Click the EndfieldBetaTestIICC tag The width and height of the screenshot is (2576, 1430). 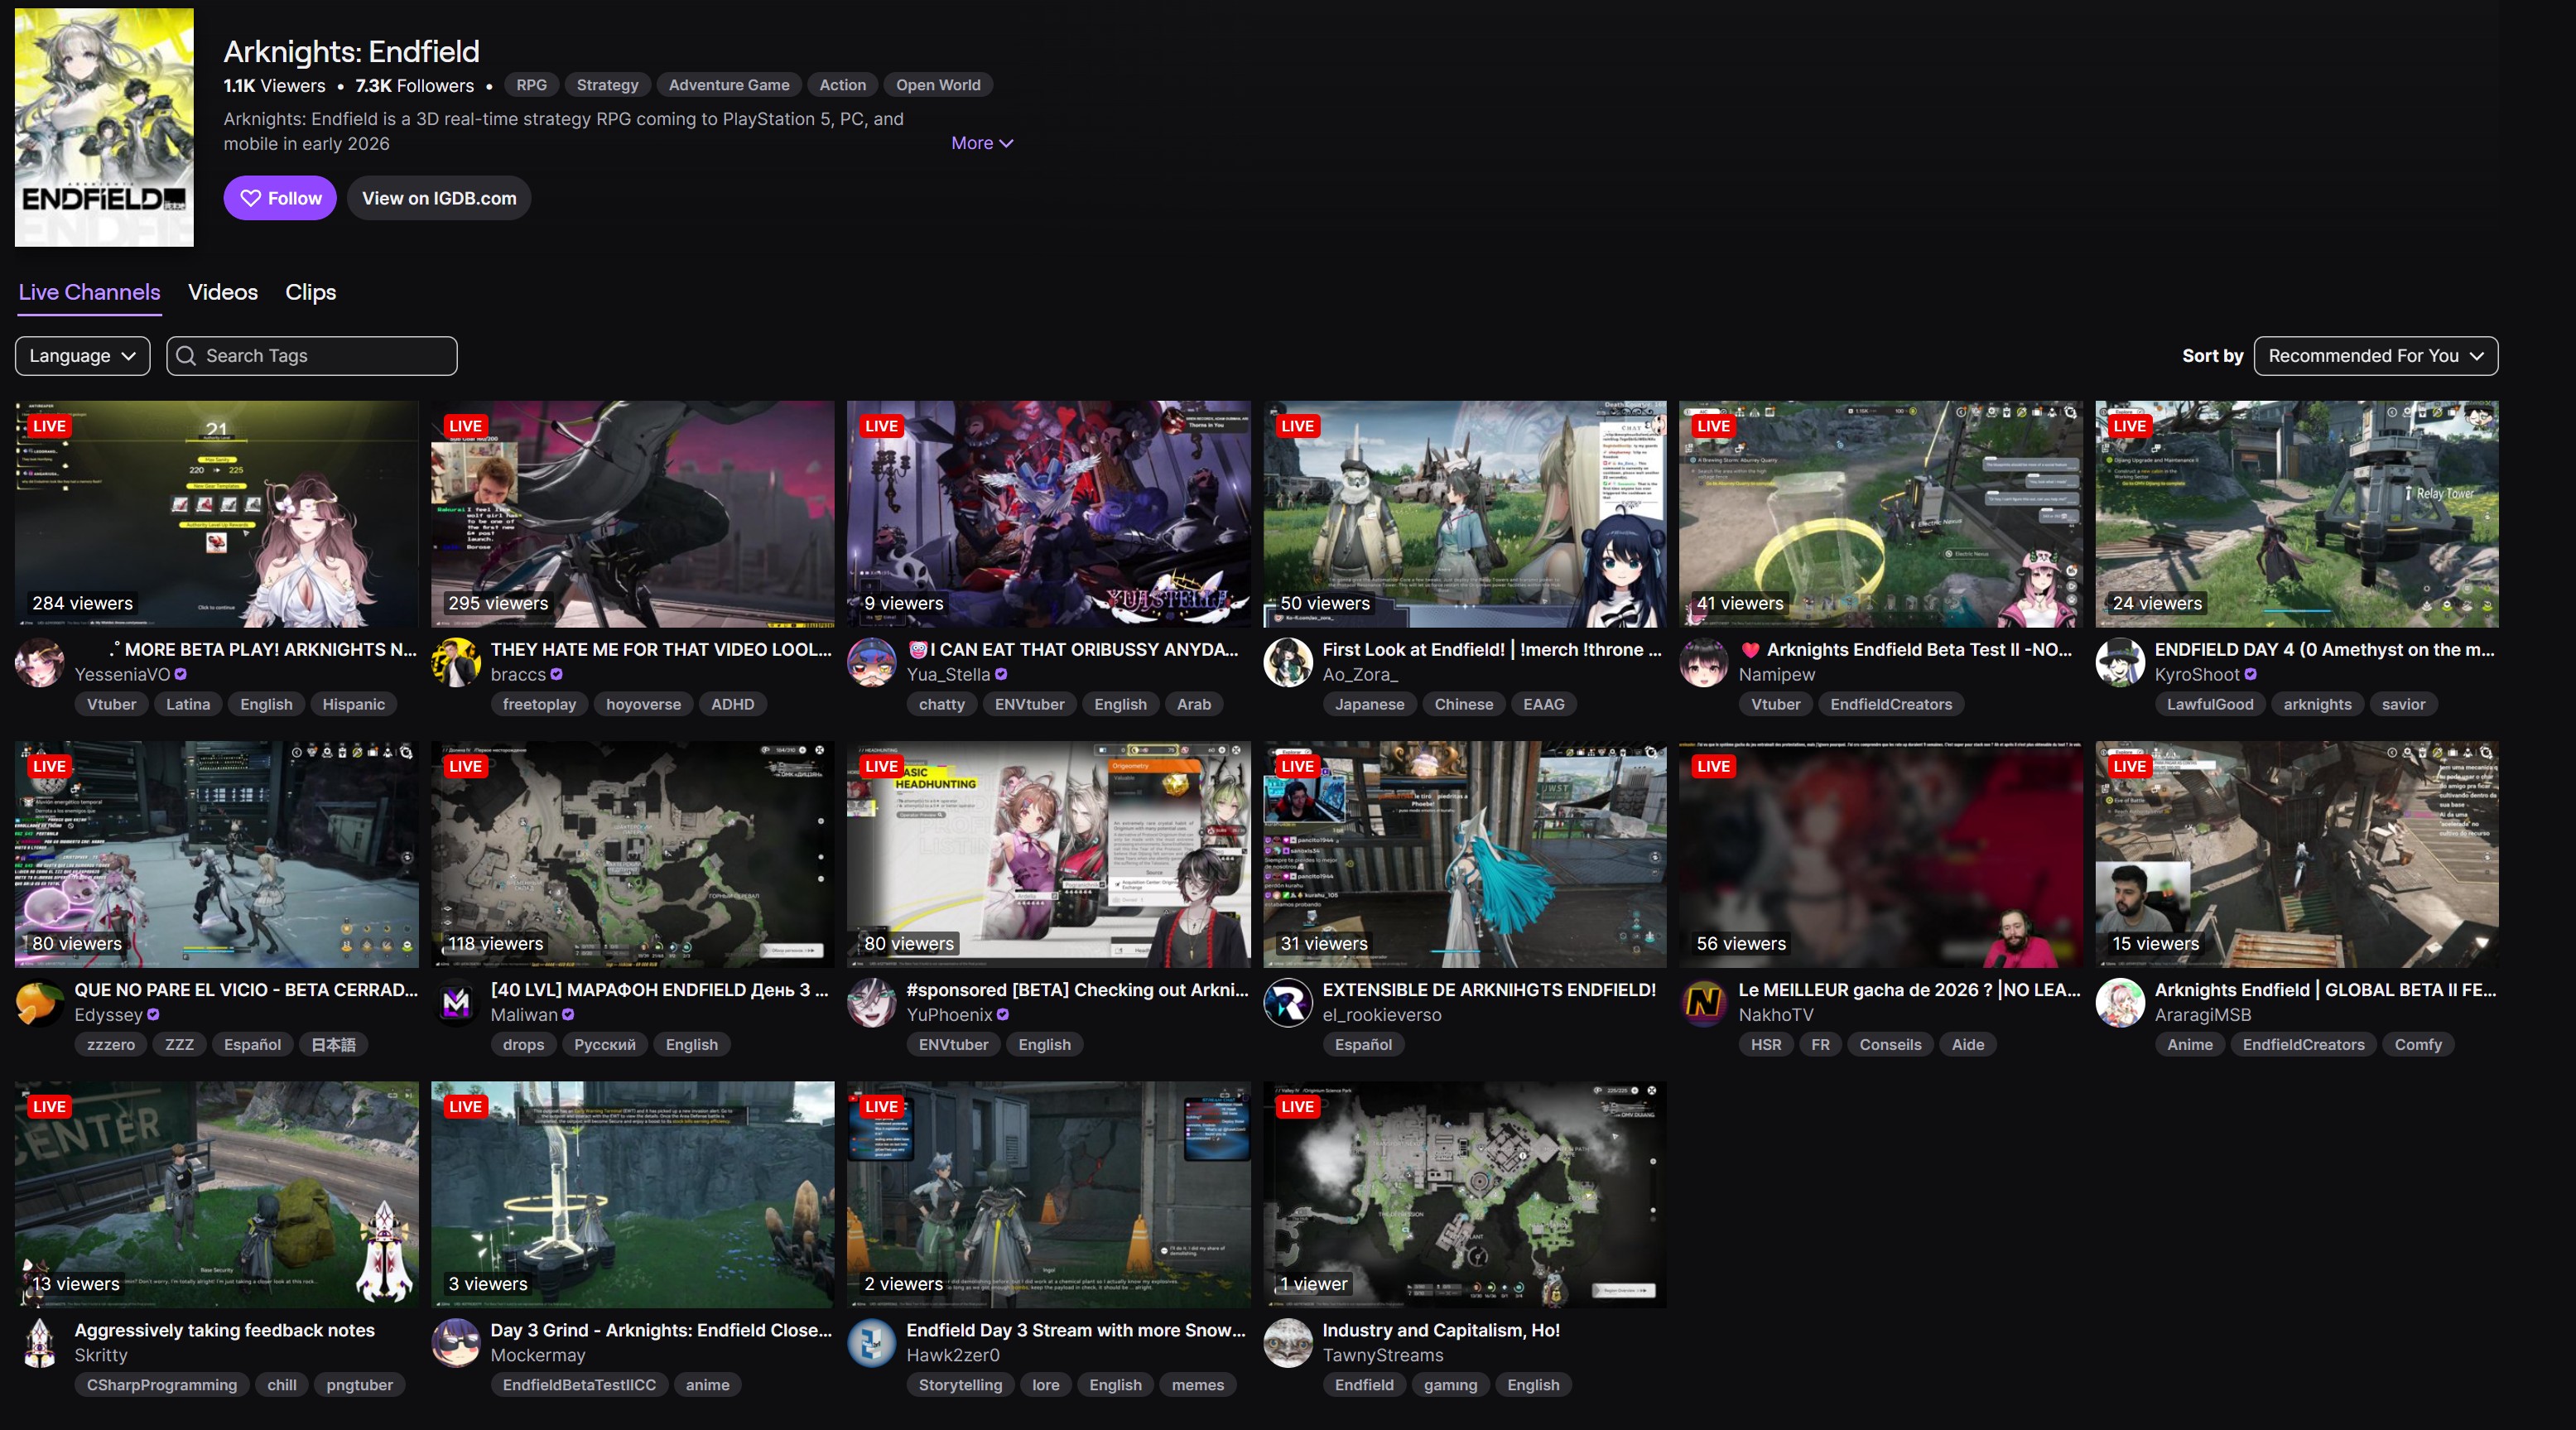point(578,1385)
